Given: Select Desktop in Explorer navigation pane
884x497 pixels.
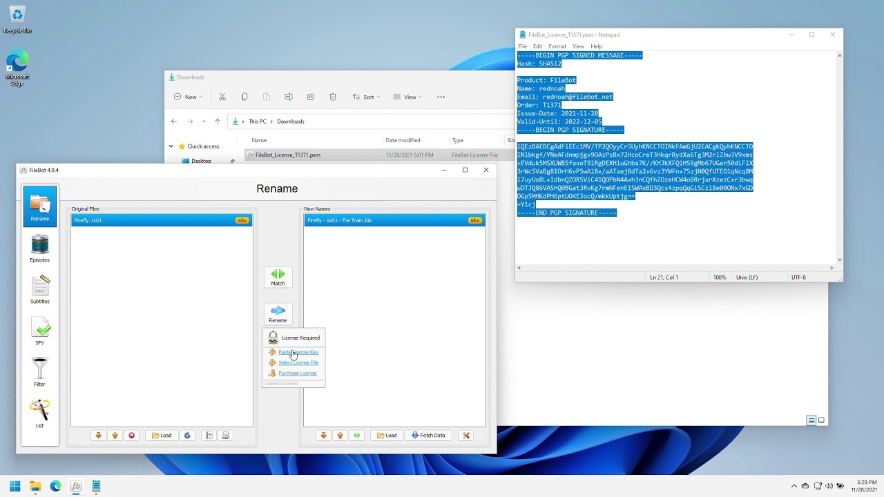Looking at the screenshot, I should (201, 161).
